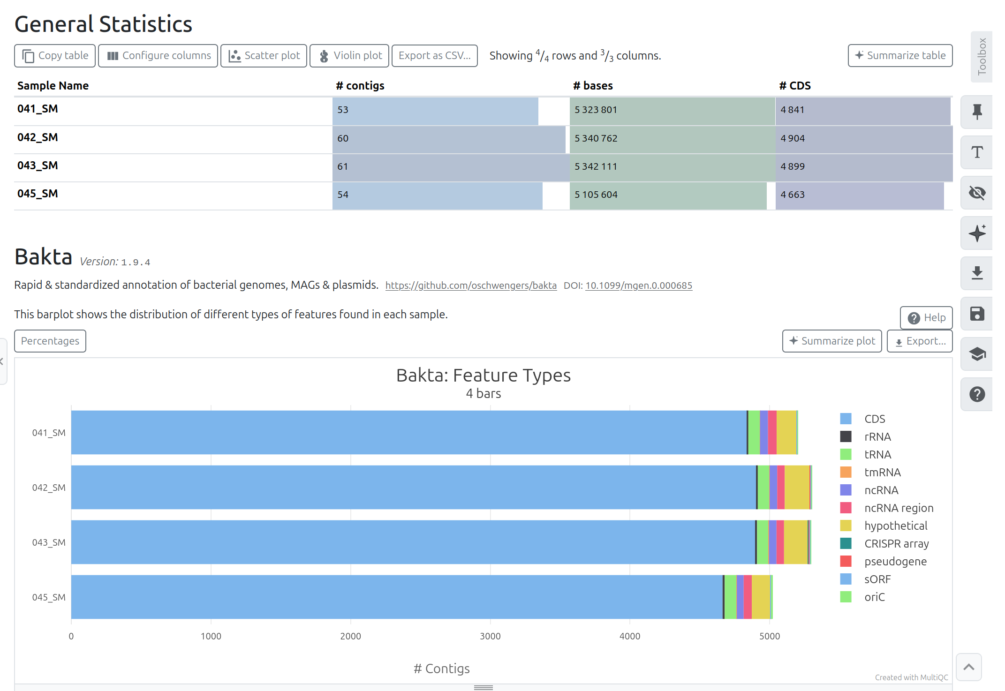
Task: Open the graduation cap citations icon
Action: [x=977, y=354]
